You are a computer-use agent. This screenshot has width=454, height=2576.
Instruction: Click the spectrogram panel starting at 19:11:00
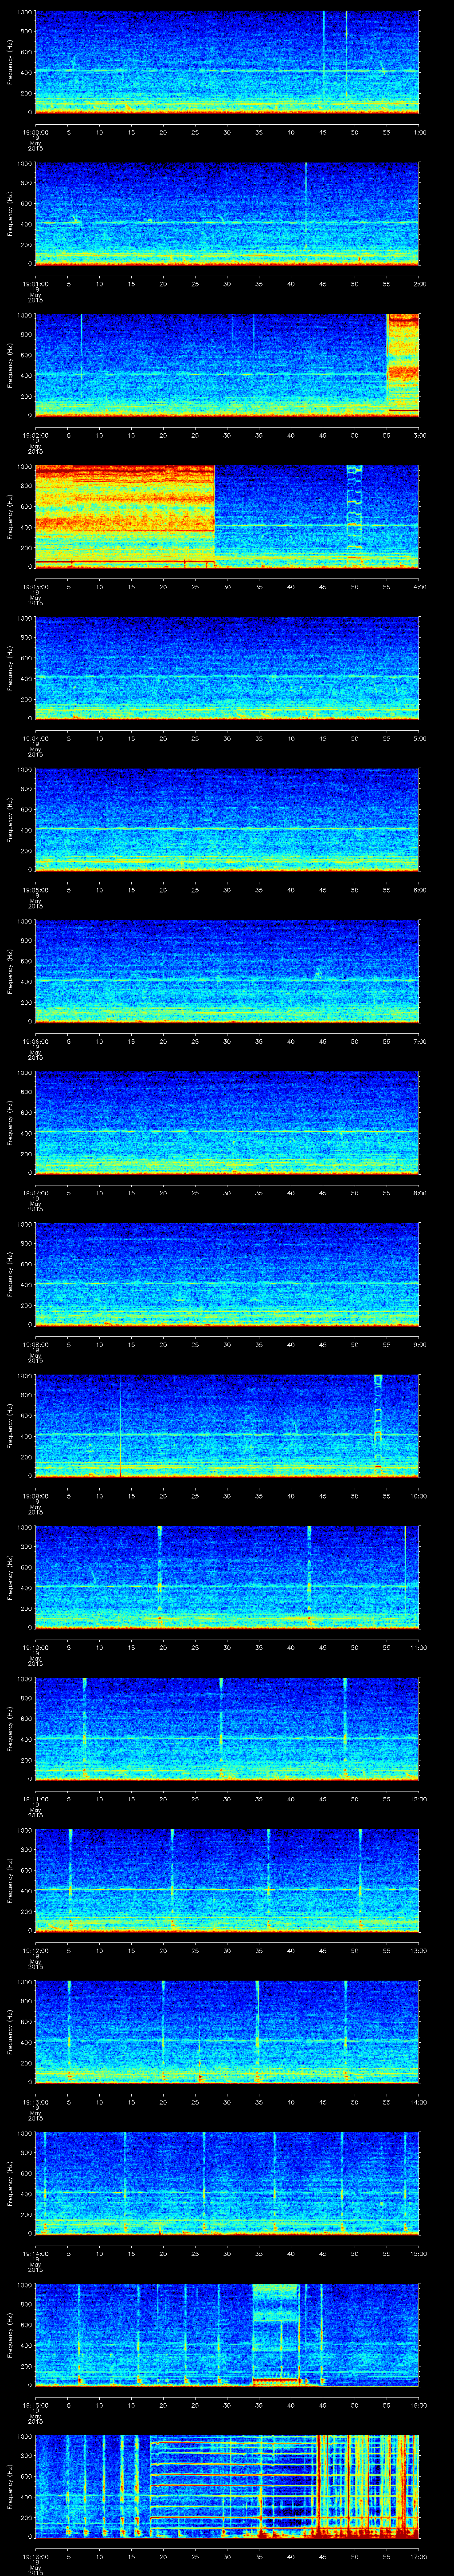point(227,1729)
